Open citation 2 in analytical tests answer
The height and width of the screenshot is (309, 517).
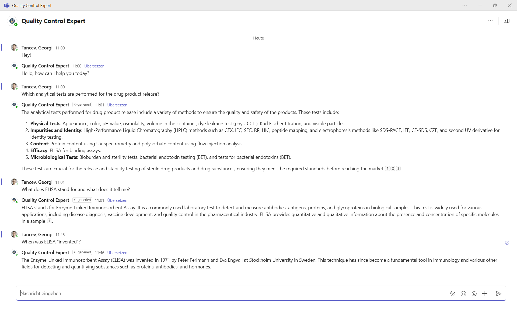(x=393, y=168)
